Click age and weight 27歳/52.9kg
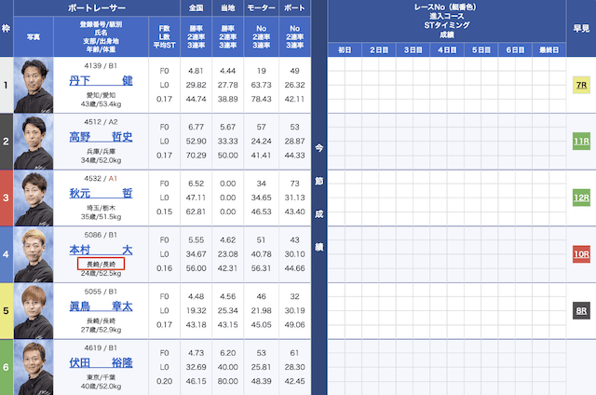Viewport: 596px width, 395px height. [x=101, y=330]
